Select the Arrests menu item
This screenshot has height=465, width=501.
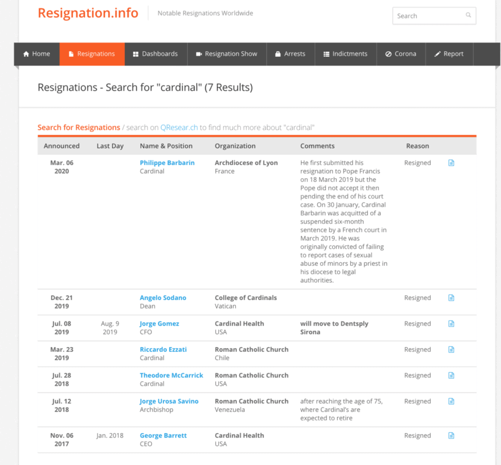290,54
